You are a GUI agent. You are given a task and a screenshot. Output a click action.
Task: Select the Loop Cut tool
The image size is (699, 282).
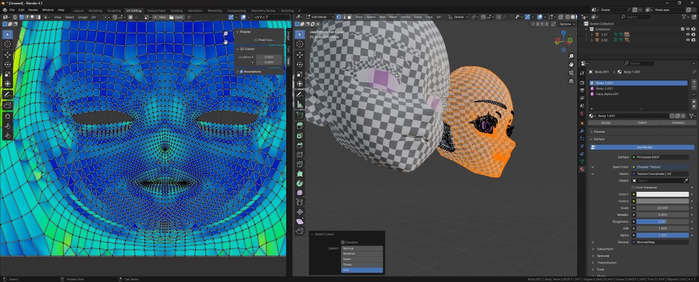click(299, 155)
